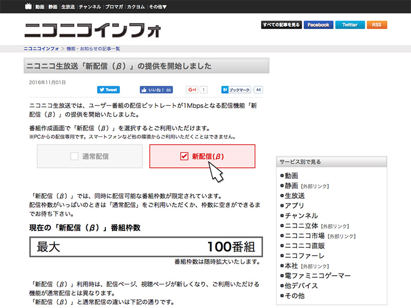Viewport: 411px width, 308px height.
Task: Open the RSS feed button
Action: [377, 25]
